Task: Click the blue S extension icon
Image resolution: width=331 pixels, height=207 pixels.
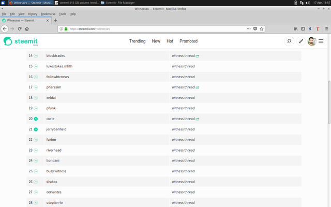Action: tap(310, 29)
